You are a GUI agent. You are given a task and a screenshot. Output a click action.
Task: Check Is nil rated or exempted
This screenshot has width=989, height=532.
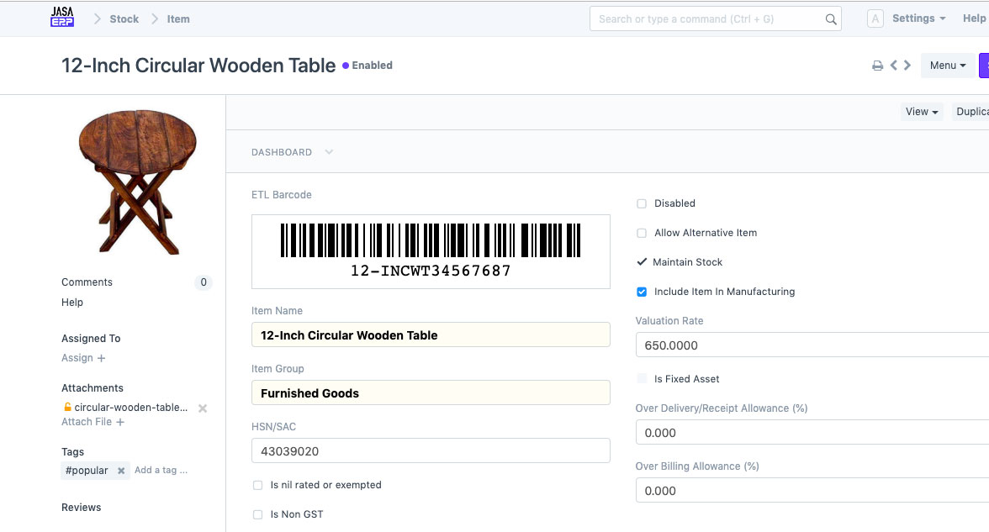point(258,485)
